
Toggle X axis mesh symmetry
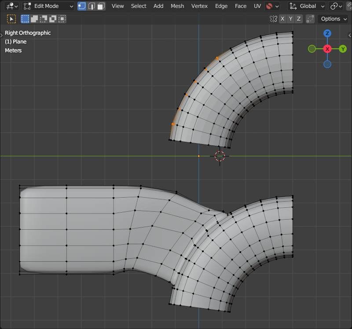(283, 19)
